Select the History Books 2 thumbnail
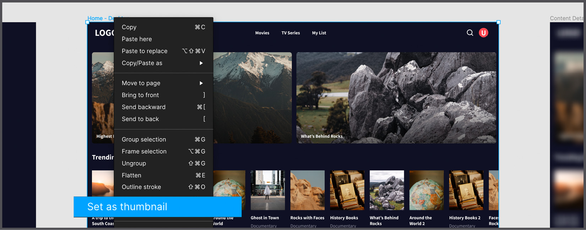This screenshot has height=230, width=586. coord(466,190)
